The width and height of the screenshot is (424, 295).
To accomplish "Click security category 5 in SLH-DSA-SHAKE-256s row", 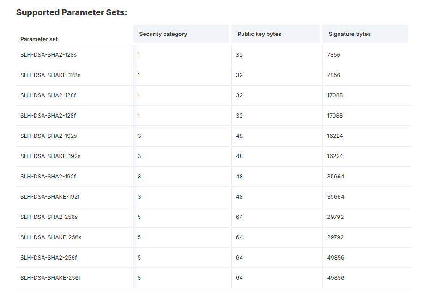I will (x=139, y=237).
